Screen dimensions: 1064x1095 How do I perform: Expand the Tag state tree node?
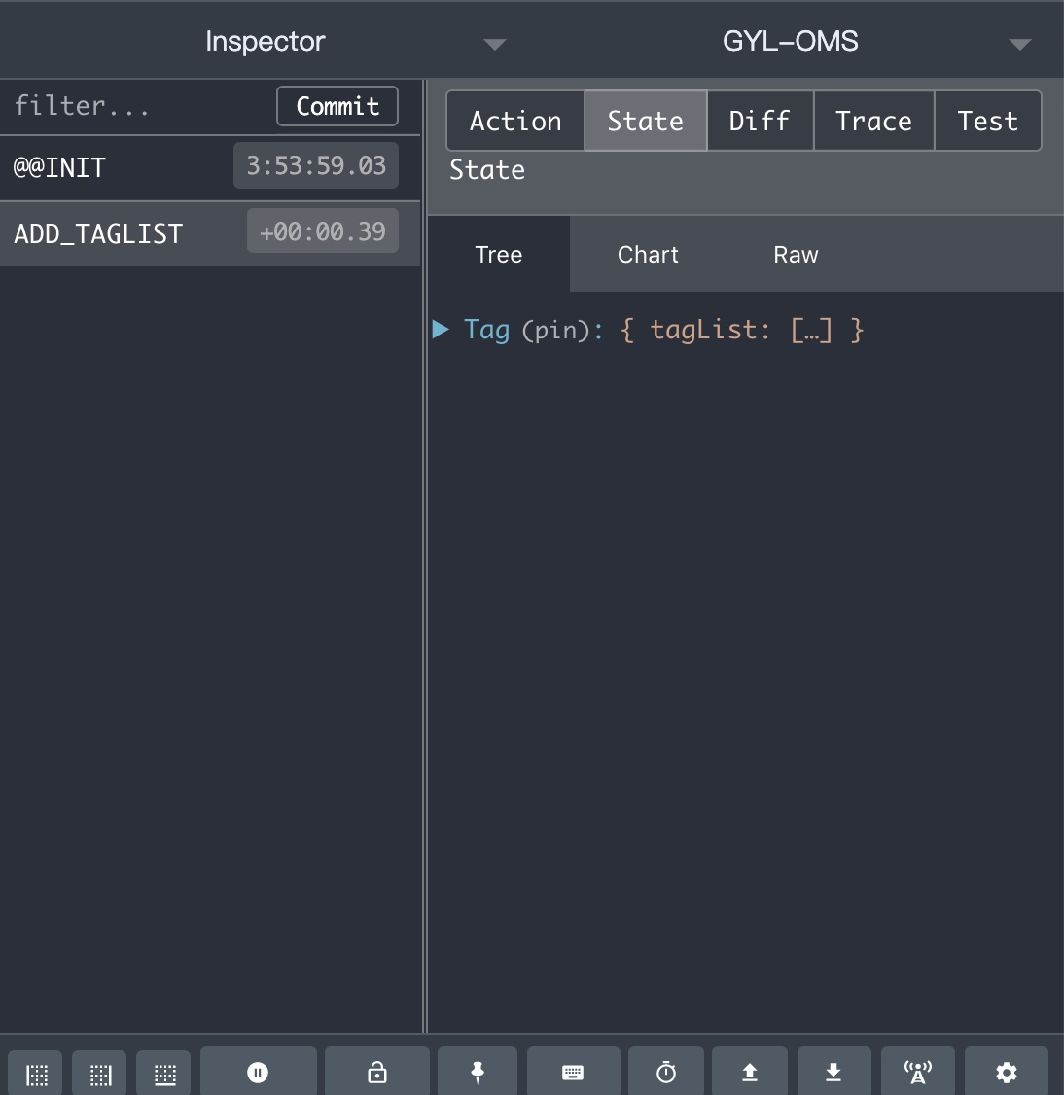pyautogui.click(x=441, y=329)
